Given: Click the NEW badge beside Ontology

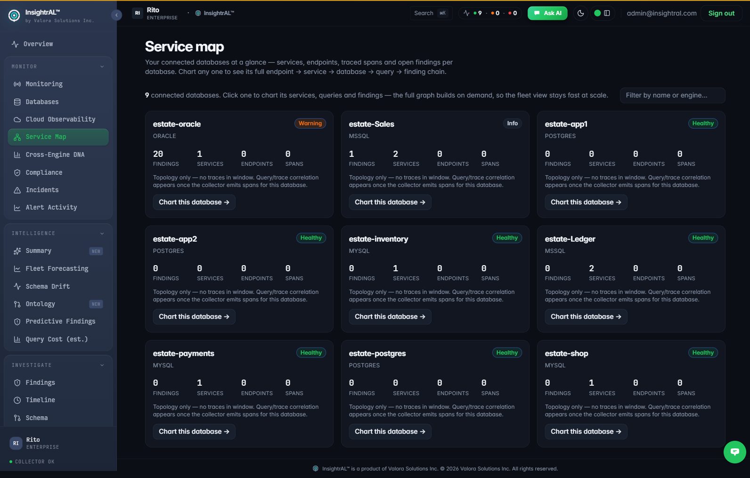Looking at the screenshot, I should click(96, 304).
